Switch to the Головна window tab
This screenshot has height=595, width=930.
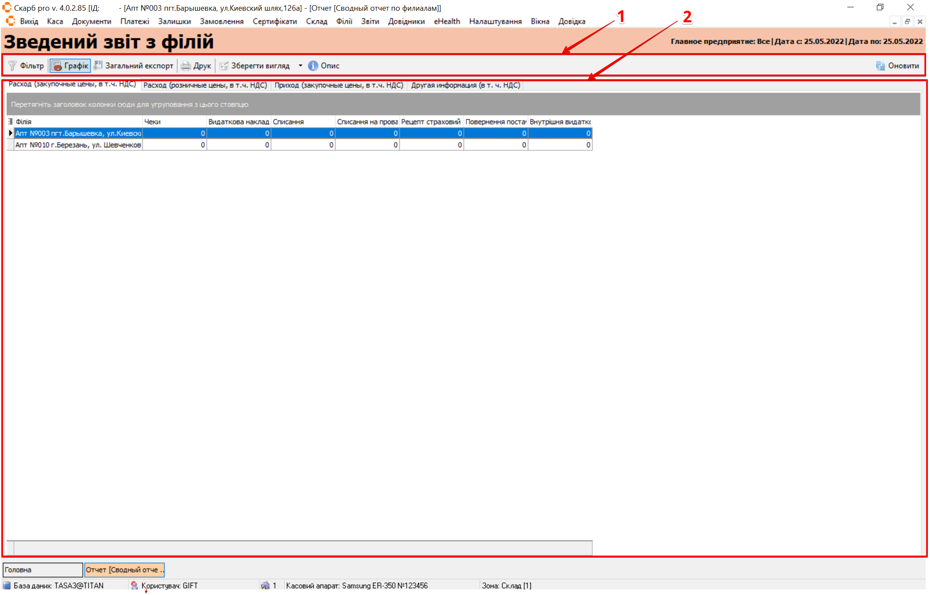(42, 570)
